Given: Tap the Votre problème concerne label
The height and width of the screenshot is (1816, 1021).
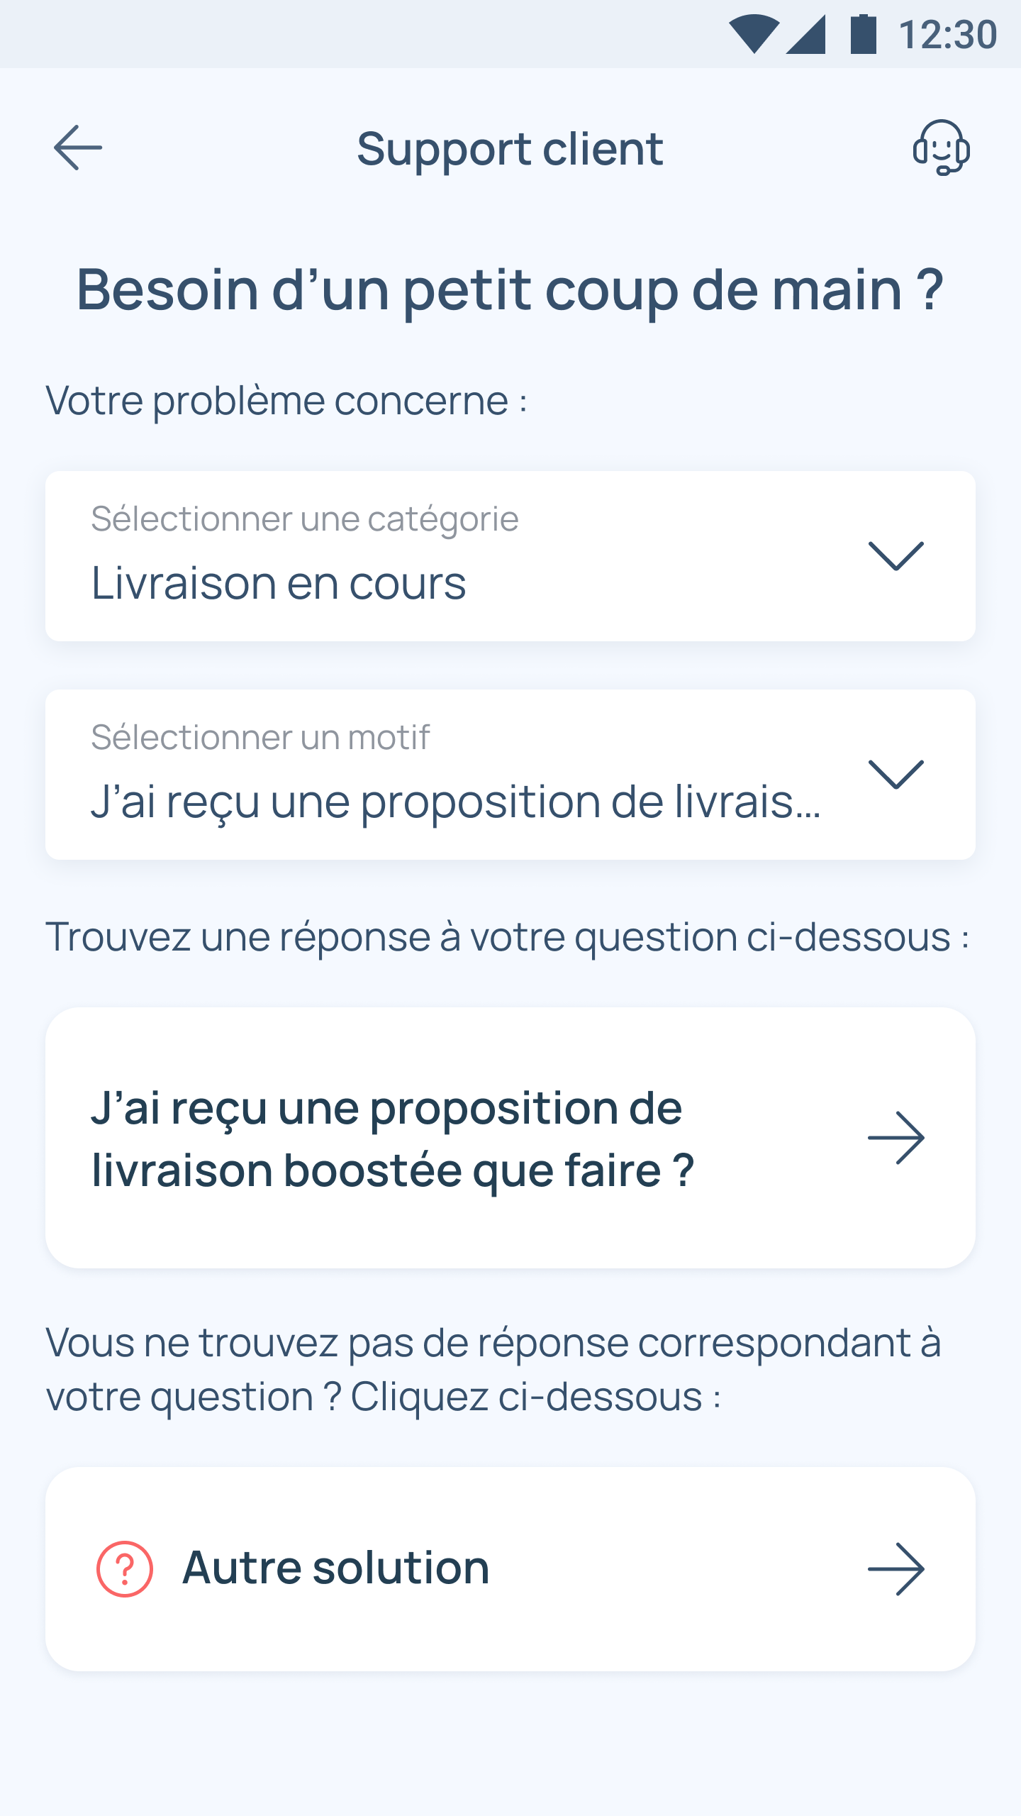Looking at the screenshot, I should (x=286, y=401).
